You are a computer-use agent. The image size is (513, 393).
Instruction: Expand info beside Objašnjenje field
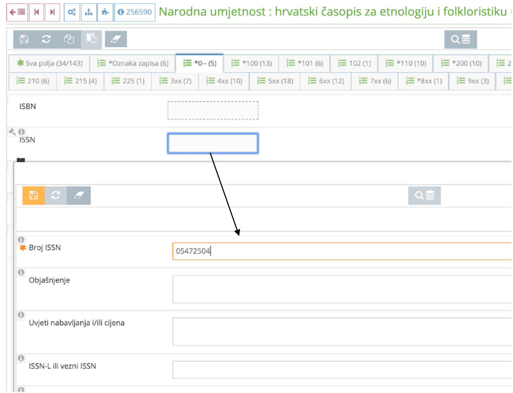click(22, 272)
